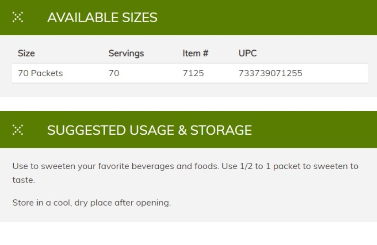Select item number 7125

(x=193, y=73)
